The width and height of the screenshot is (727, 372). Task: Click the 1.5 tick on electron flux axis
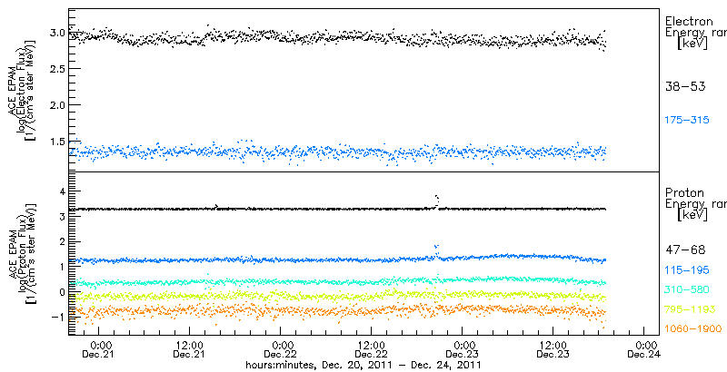point(56,142)
